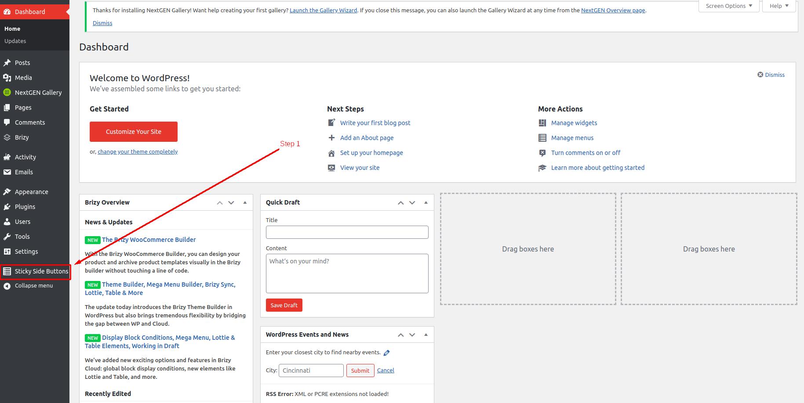The width and height of the screenshot is (804, 403).
Task: Toggle WordPress Events and News panel
Action: pos(426,335)
